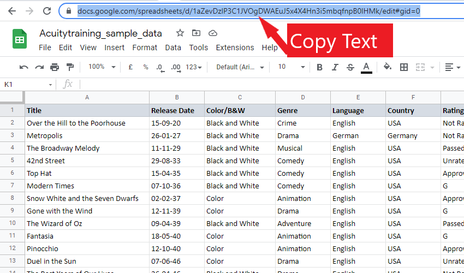Open the View menu
This screenshot has width=464, height=273.
click(x=88, y=48)
